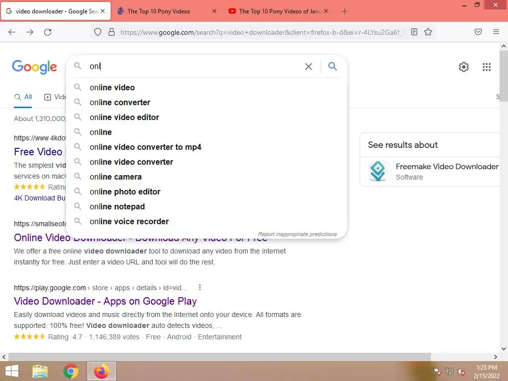The height and width of the screenshot is (381, 508).
Task: Click the network icon in system tray
Action: pos(449,372)
